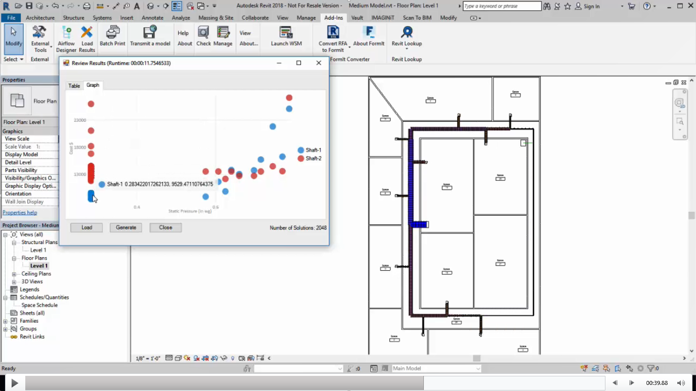Toggle Shaft-1 legend entry
The image size is (696, 391).
pyautogui.click(x=309, y=150)
